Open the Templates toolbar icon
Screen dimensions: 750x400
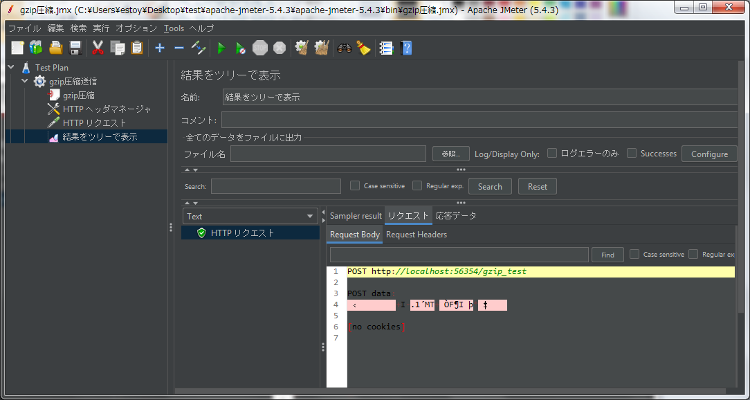click(x=37, y=48)
